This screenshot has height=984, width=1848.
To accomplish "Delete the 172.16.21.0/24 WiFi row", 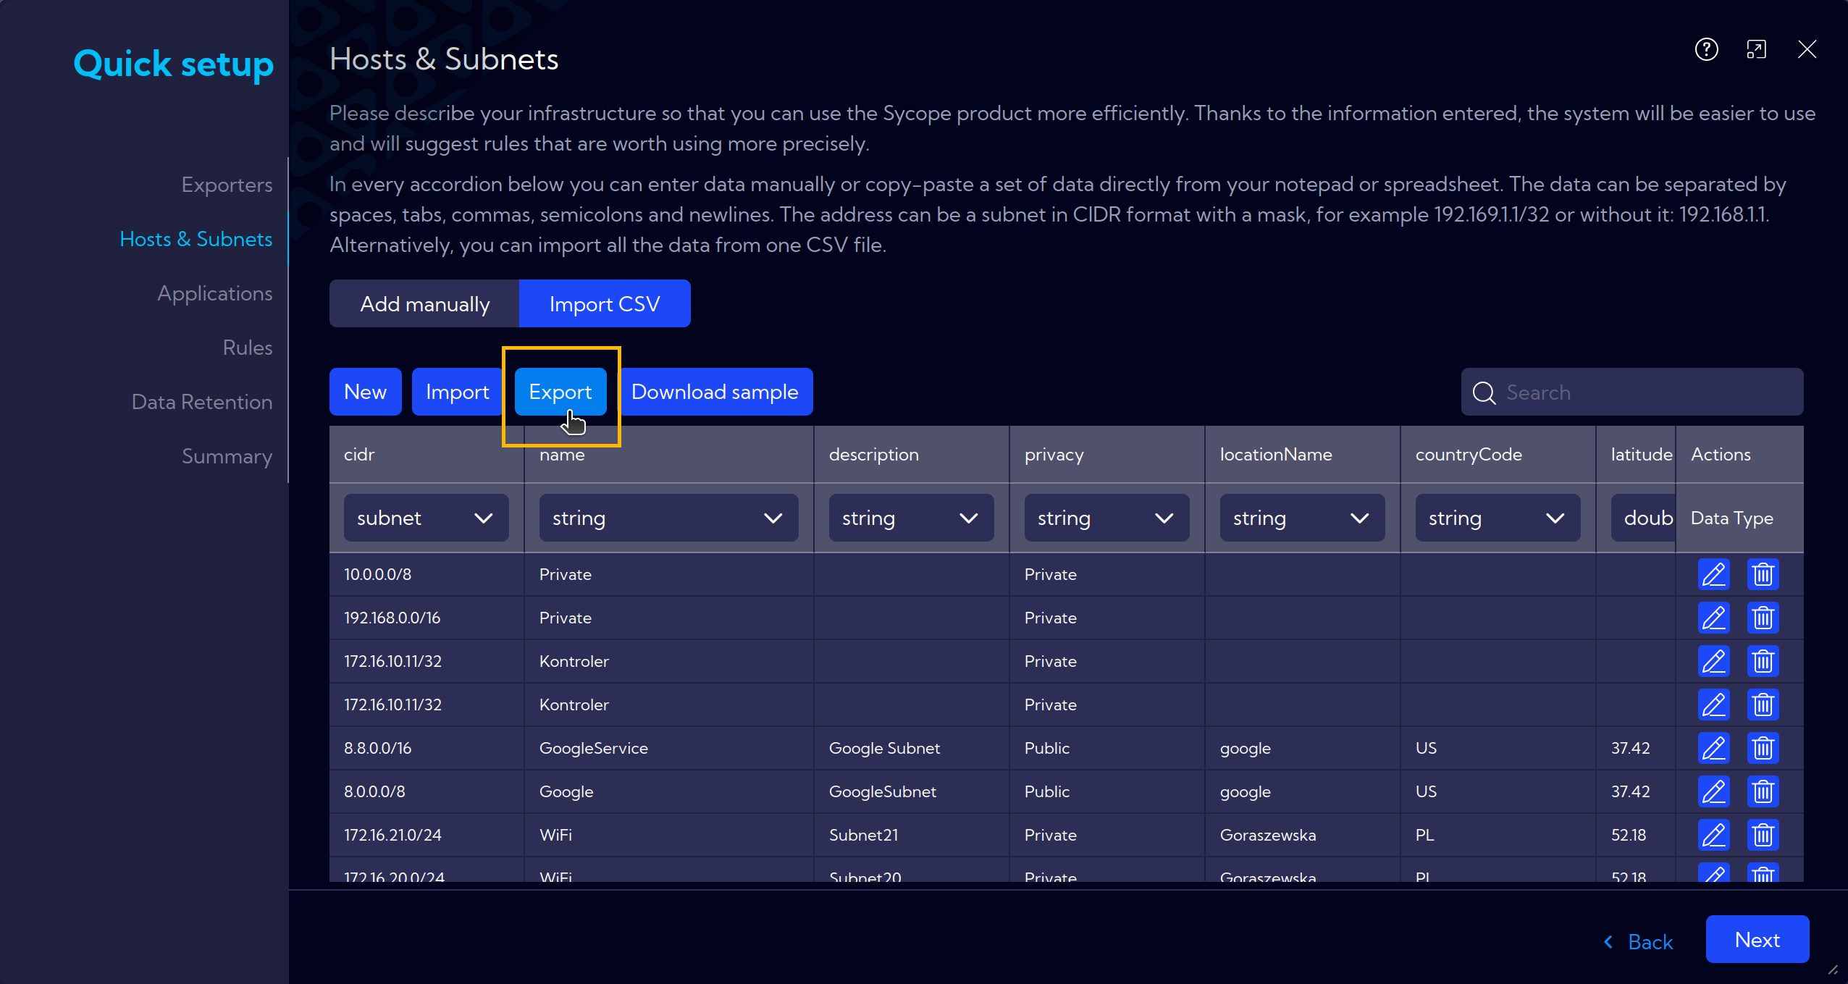I will click(1763, 835).
